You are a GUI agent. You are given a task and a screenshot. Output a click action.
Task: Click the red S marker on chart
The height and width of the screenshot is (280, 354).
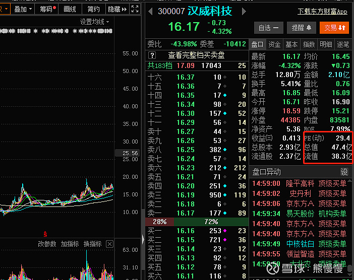(45, 234)
